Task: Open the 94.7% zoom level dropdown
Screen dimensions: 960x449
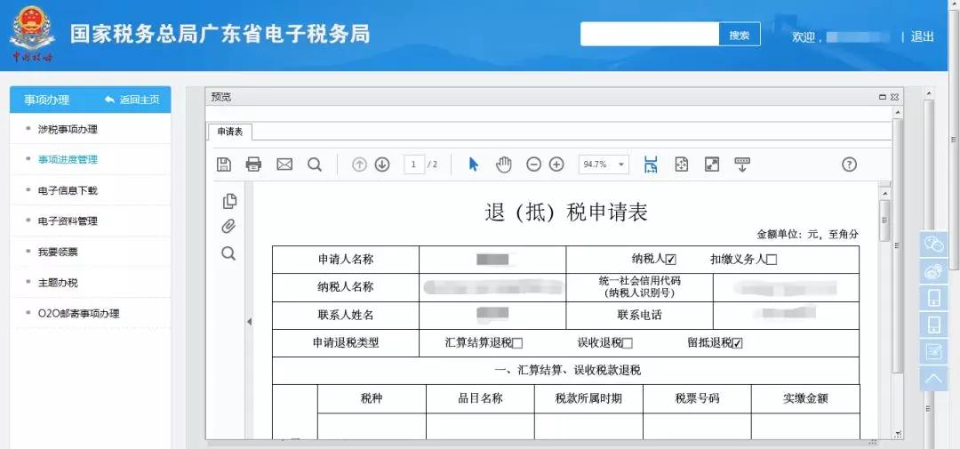Action: coord(604,164)
